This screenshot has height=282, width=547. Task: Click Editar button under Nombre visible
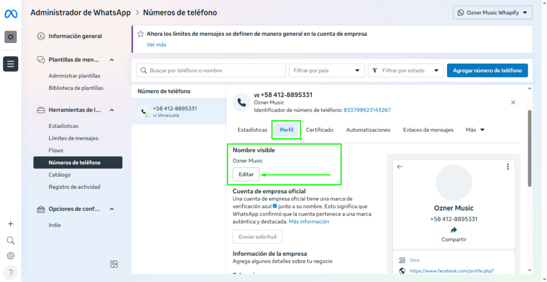pyautogui.click(x=246, y=174)
